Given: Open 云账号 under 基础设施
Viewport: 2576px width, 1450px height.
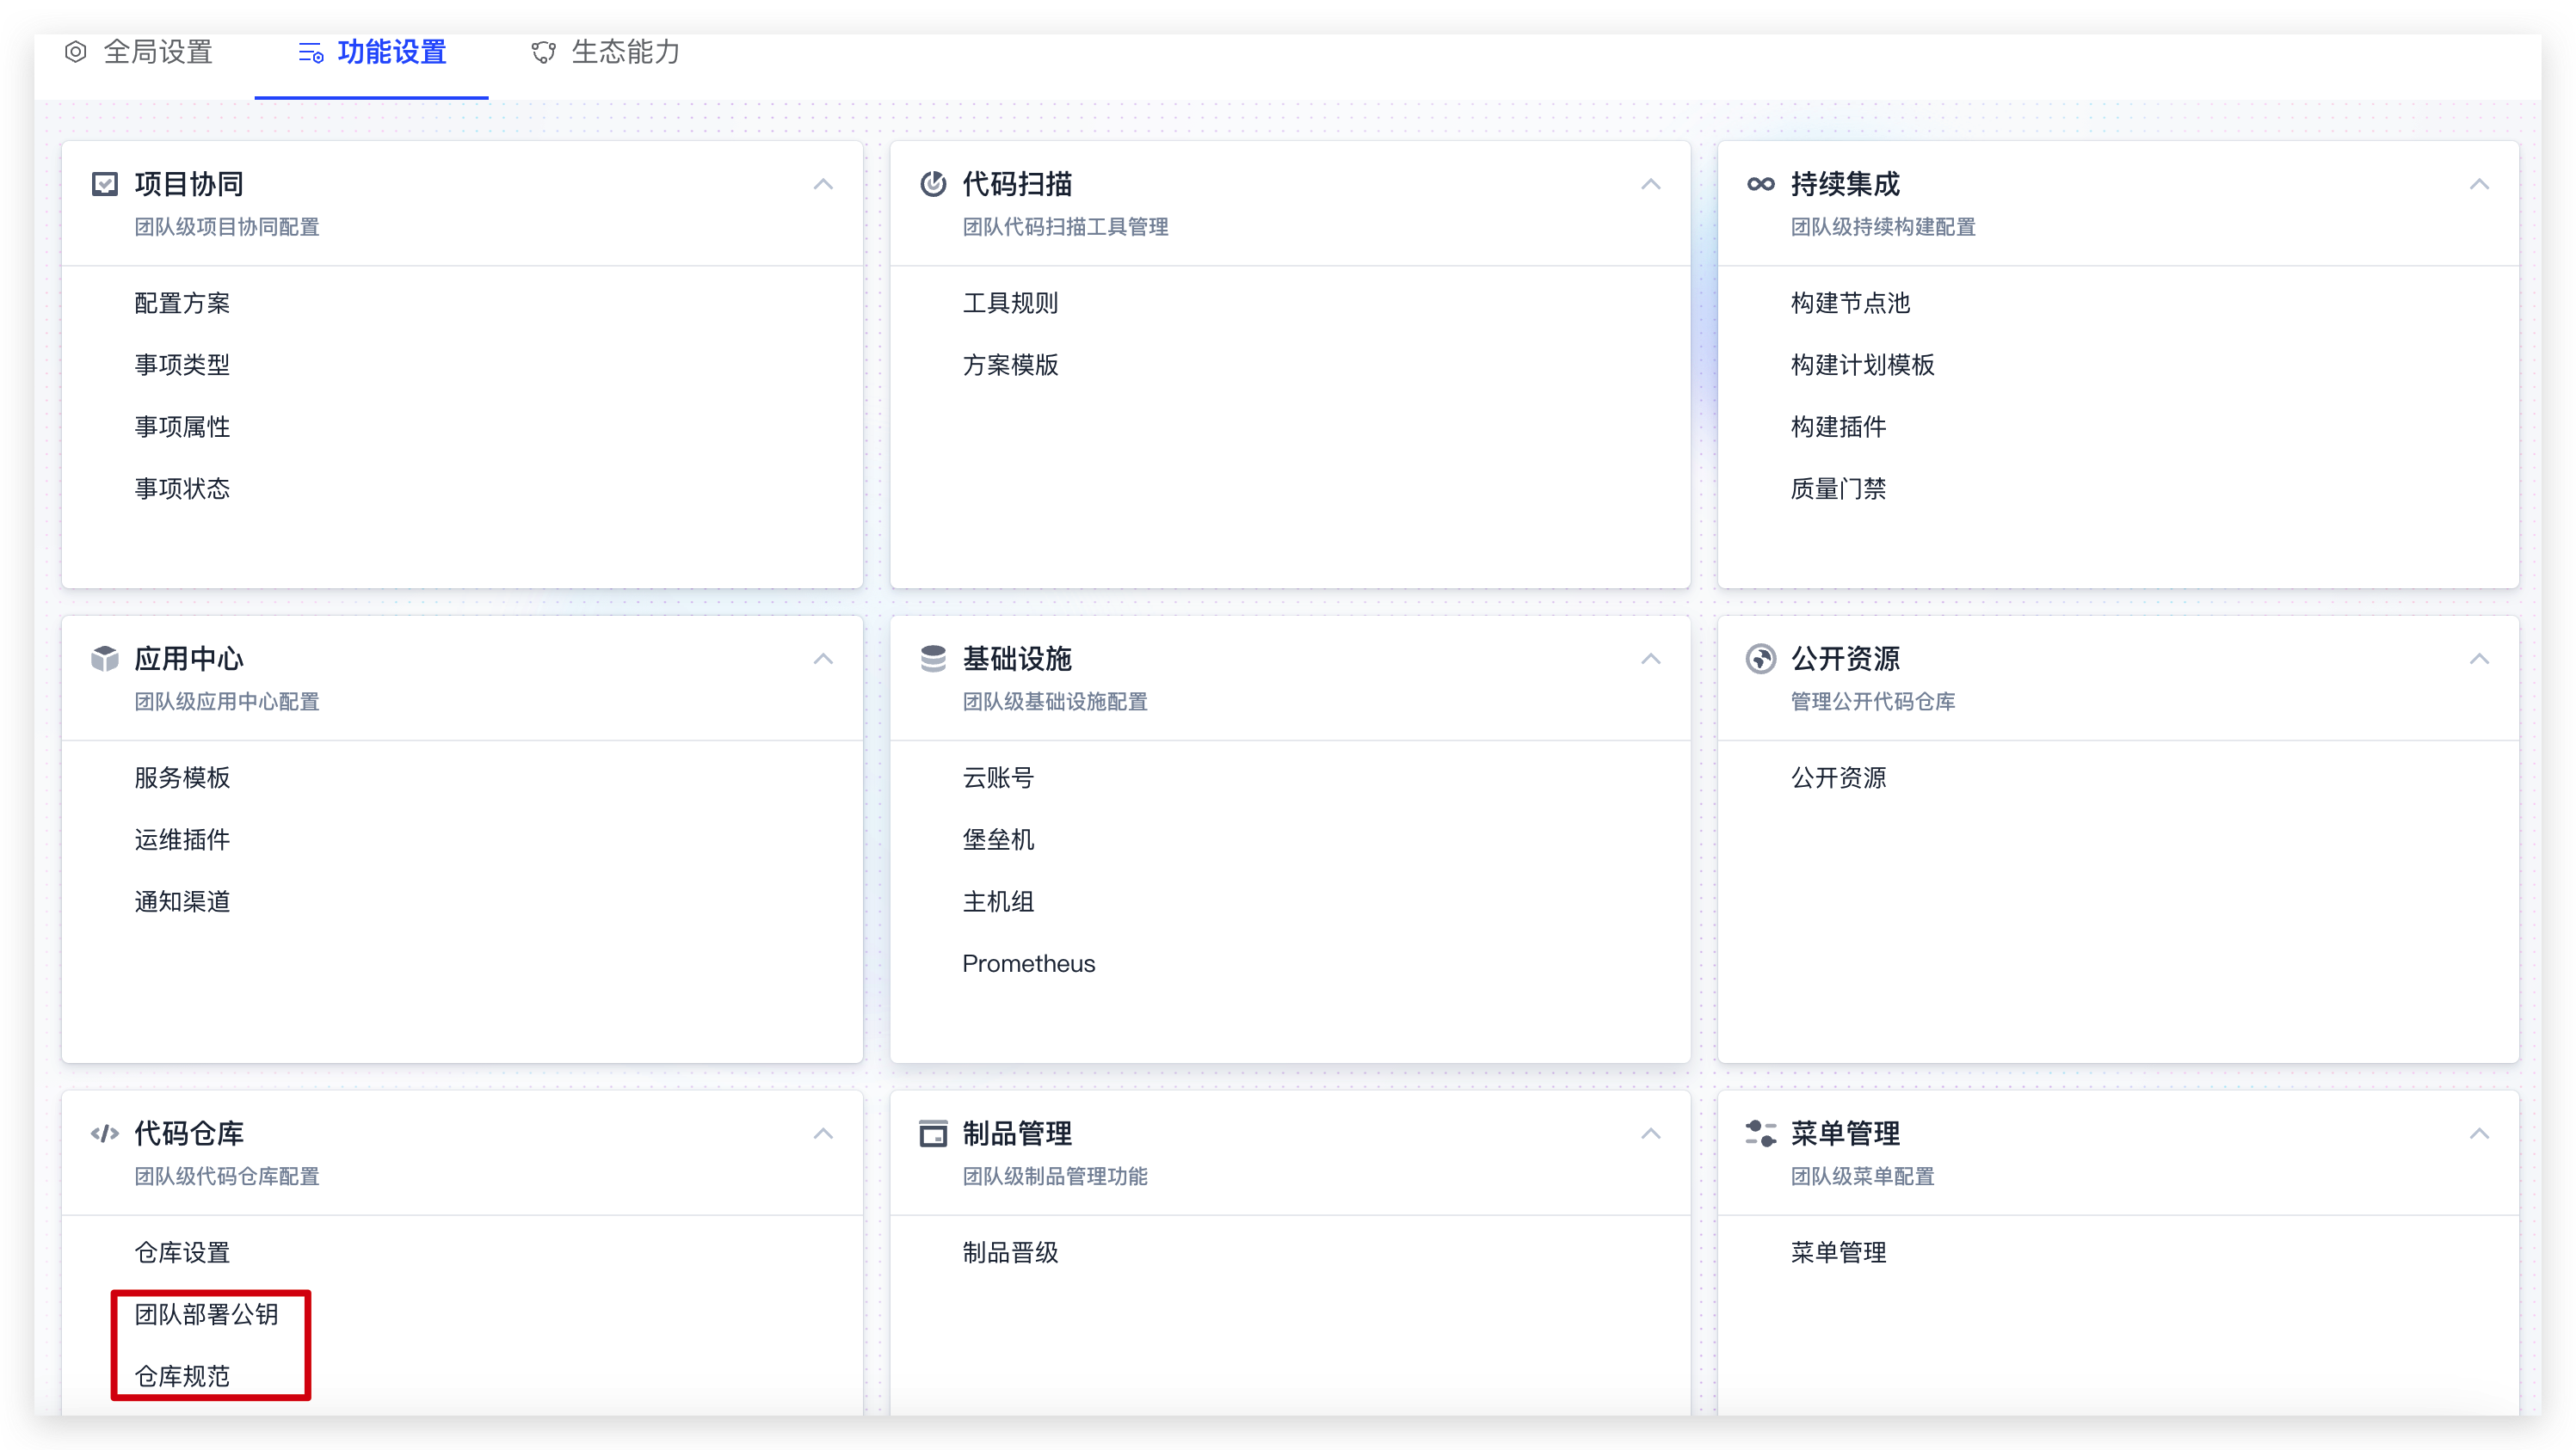Looking at the screenshot, I should tap(998, 777).
